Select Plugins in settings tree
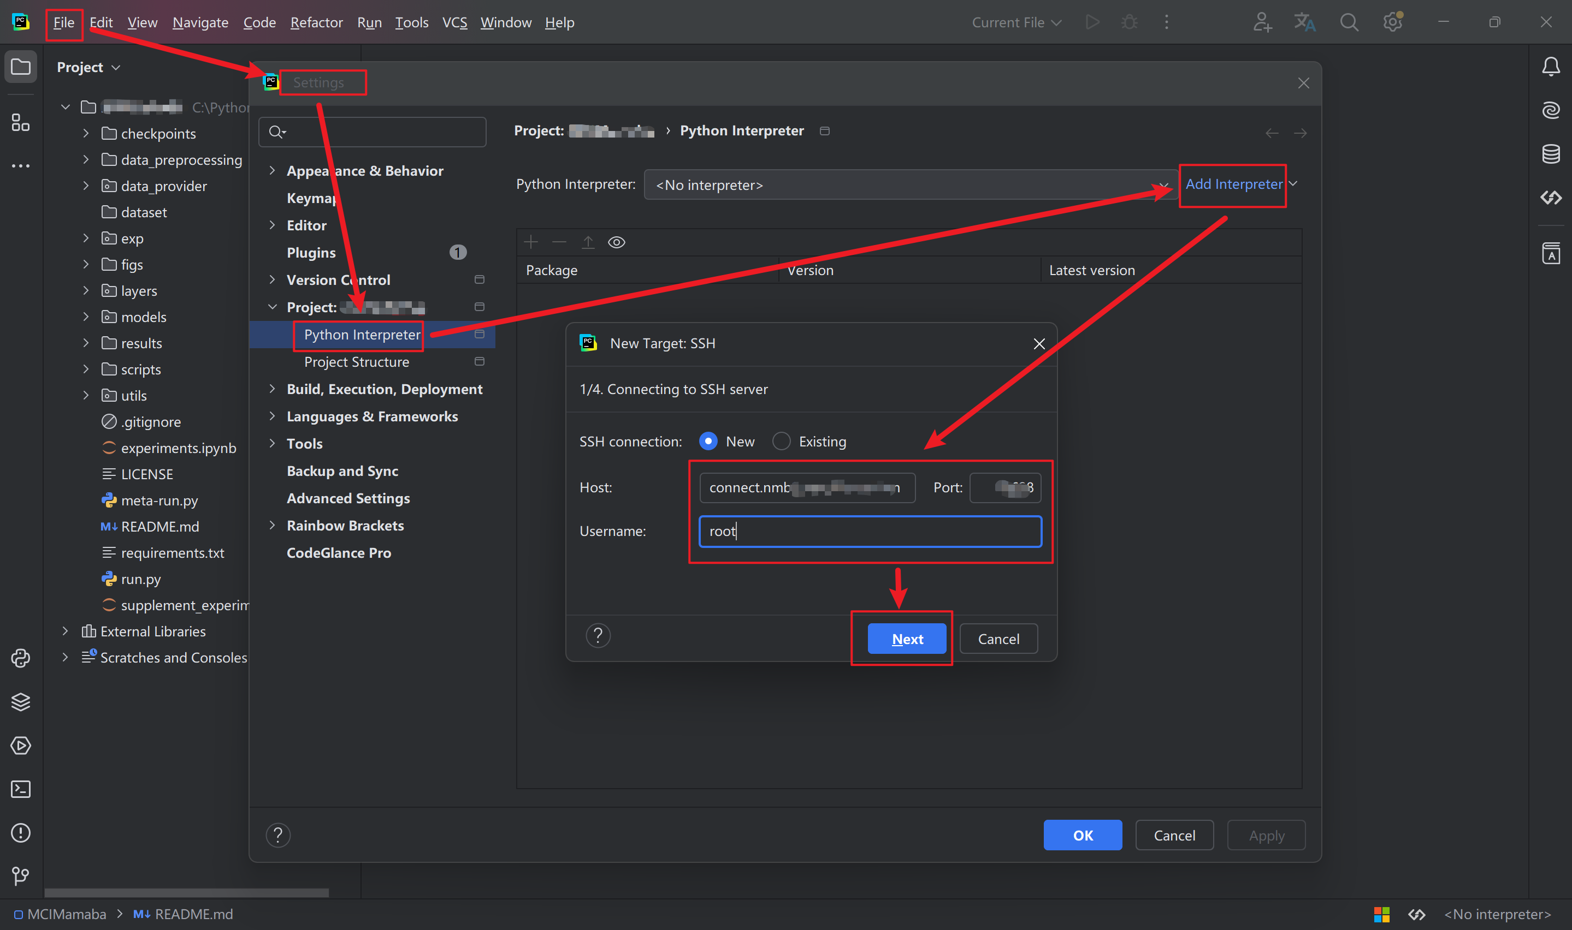The image size is (1572, 930). (x=311, y=253)
